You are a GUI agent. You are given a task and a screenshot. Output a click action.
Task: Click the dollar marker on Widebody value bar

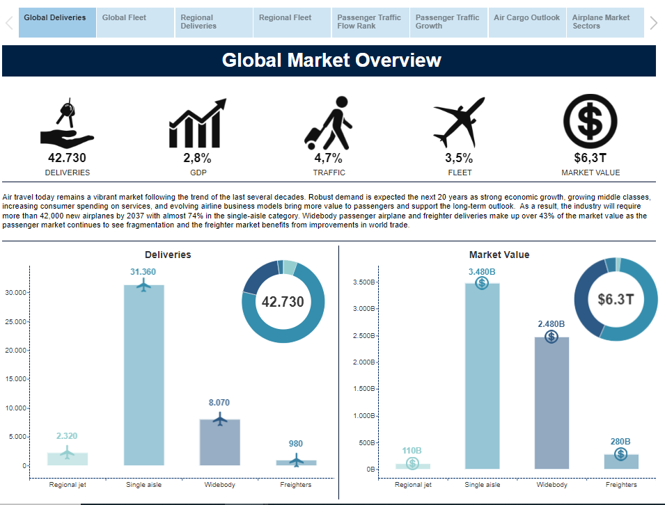pyautogui.click(x=551, y=337)
